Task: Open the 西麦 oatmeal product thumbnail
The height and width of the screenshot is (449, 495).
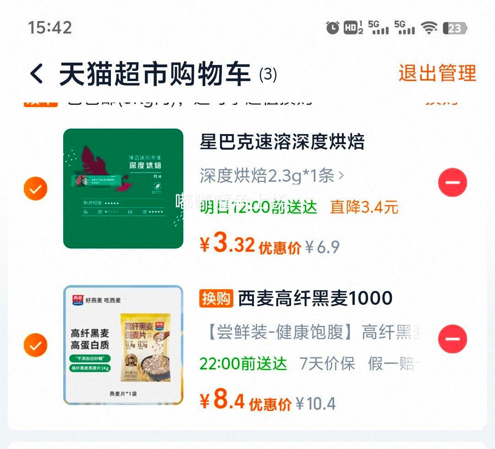Action: (123, 345)
